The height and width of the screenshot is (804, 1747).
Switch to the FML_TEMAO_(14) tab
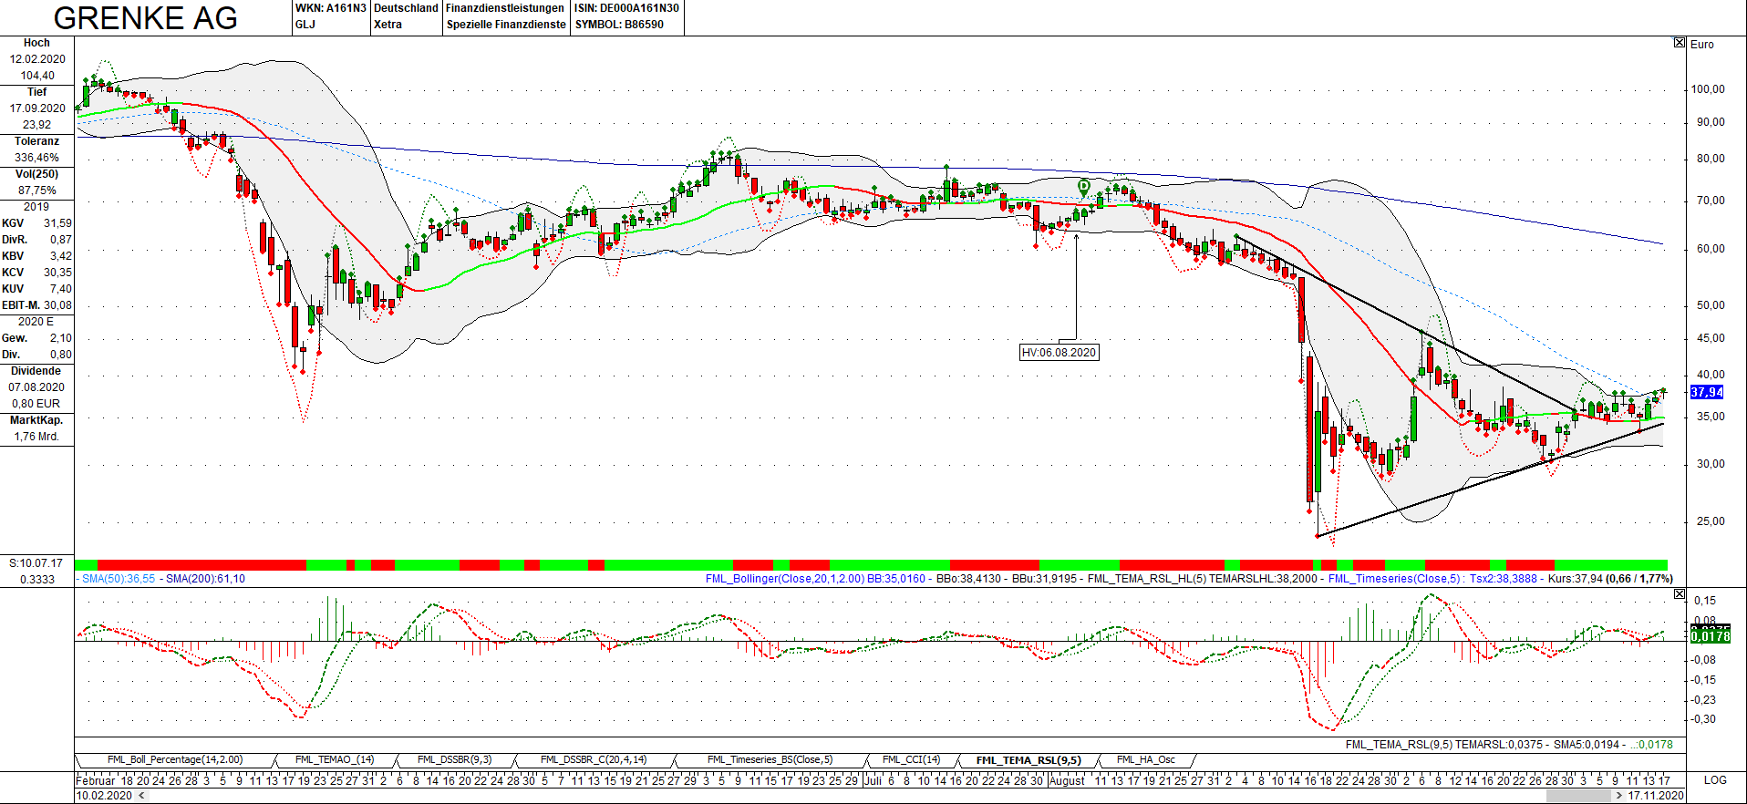[x=335, y=760]
